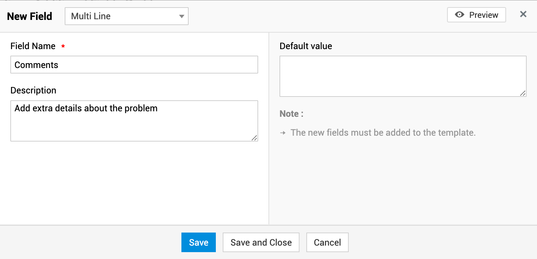Click the Preview button label

pos(484,15)
